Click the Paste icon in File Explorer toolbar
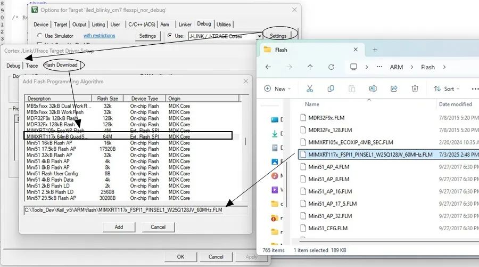This screenshot has height=267, width=479. (352, 88)
